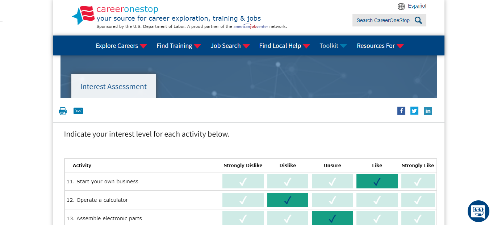
Task: Mark 'Start your own business' as Strongly Like
Action: (x=418, y=182)
